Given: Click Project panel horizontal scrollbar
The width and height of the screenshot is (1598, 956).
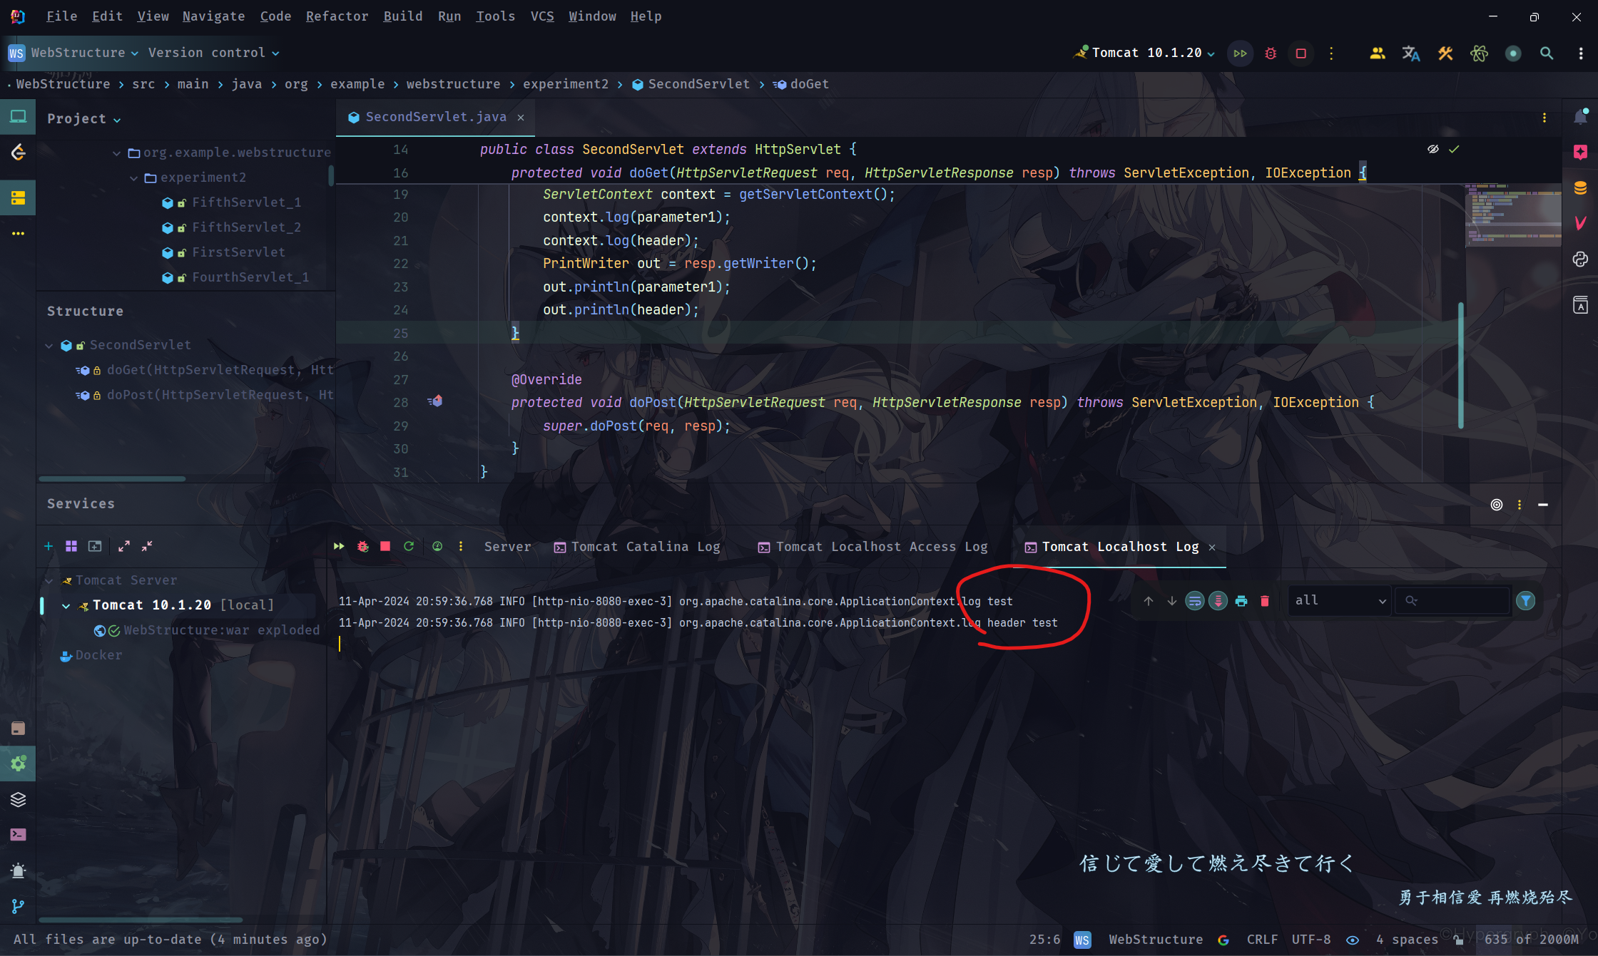Looking at the screenshot, I should tap(112, 478).
